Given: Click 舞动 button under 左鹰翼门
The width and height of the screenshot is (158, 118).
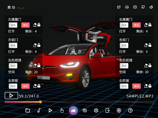Looking at the screenshot, I should point(25,25).
